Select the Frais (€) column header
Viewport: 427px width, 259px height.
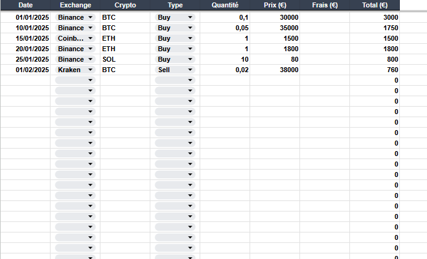pyautogui.click(x=325, y=5)
